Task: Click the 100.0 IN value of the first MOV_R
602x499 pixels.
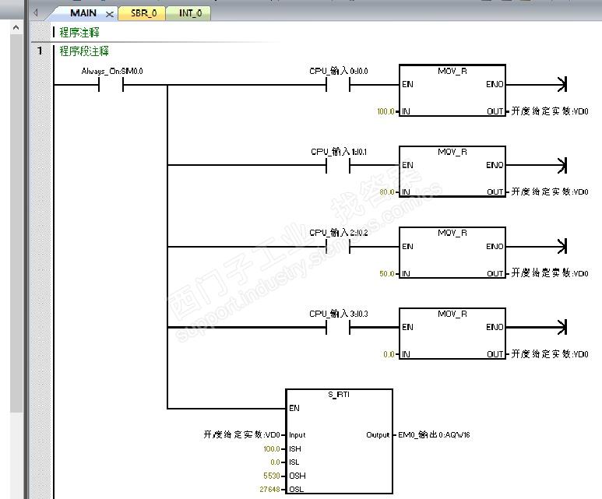Action: pos(385,111)
